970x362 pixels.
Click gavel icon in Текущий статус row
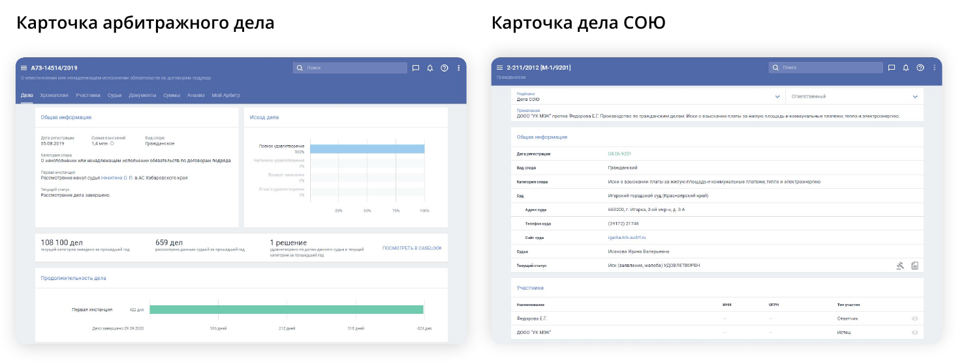pyautogui.click(x=900, y=266)
